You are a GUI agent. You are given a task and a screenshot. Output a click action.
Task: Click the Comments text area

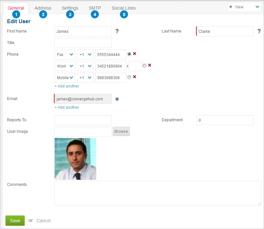(x=158, y=193)
